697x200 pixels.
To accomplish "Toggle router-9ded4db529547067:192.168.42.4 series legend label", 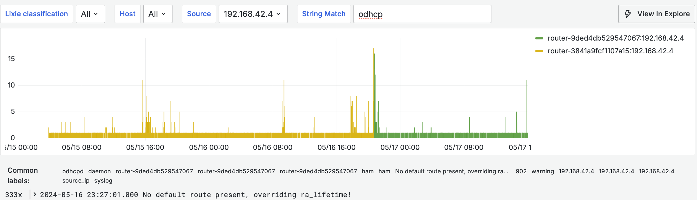I will point(616,38).
